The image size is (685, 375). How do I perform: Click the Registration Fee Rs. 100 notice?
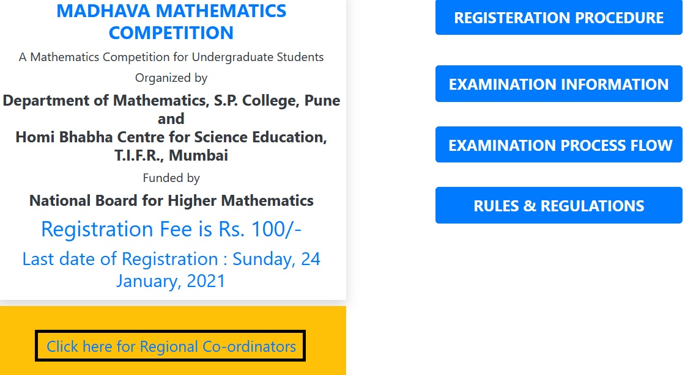click(171, 229)
